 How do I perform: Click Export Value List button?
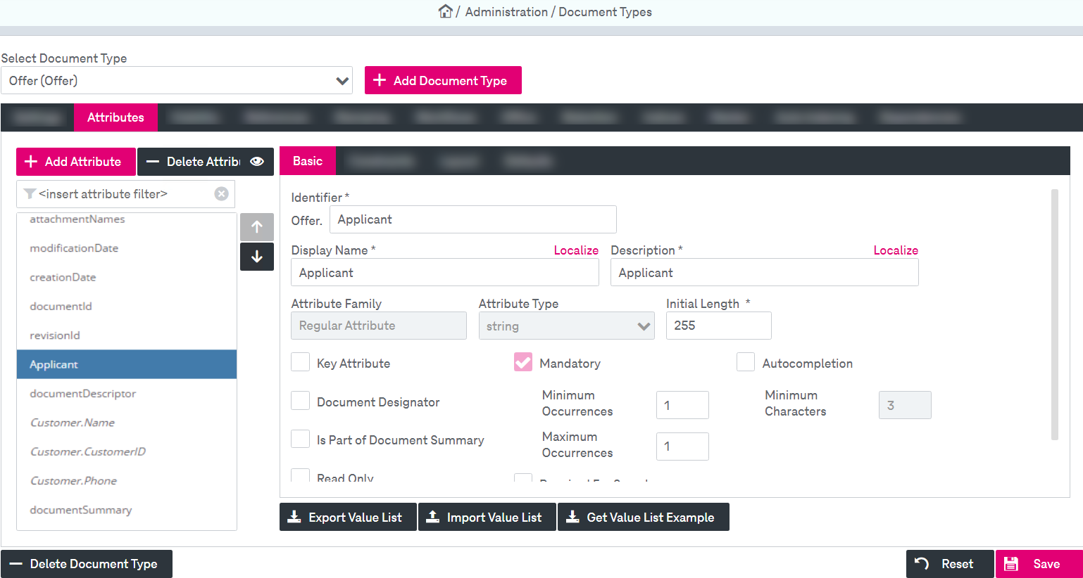pos(348,518)
